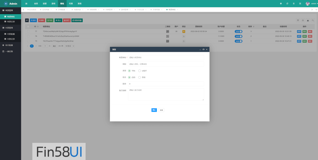Click the refresh icon in top header
This screenshot has height=160, width=318.
point(287,4)
